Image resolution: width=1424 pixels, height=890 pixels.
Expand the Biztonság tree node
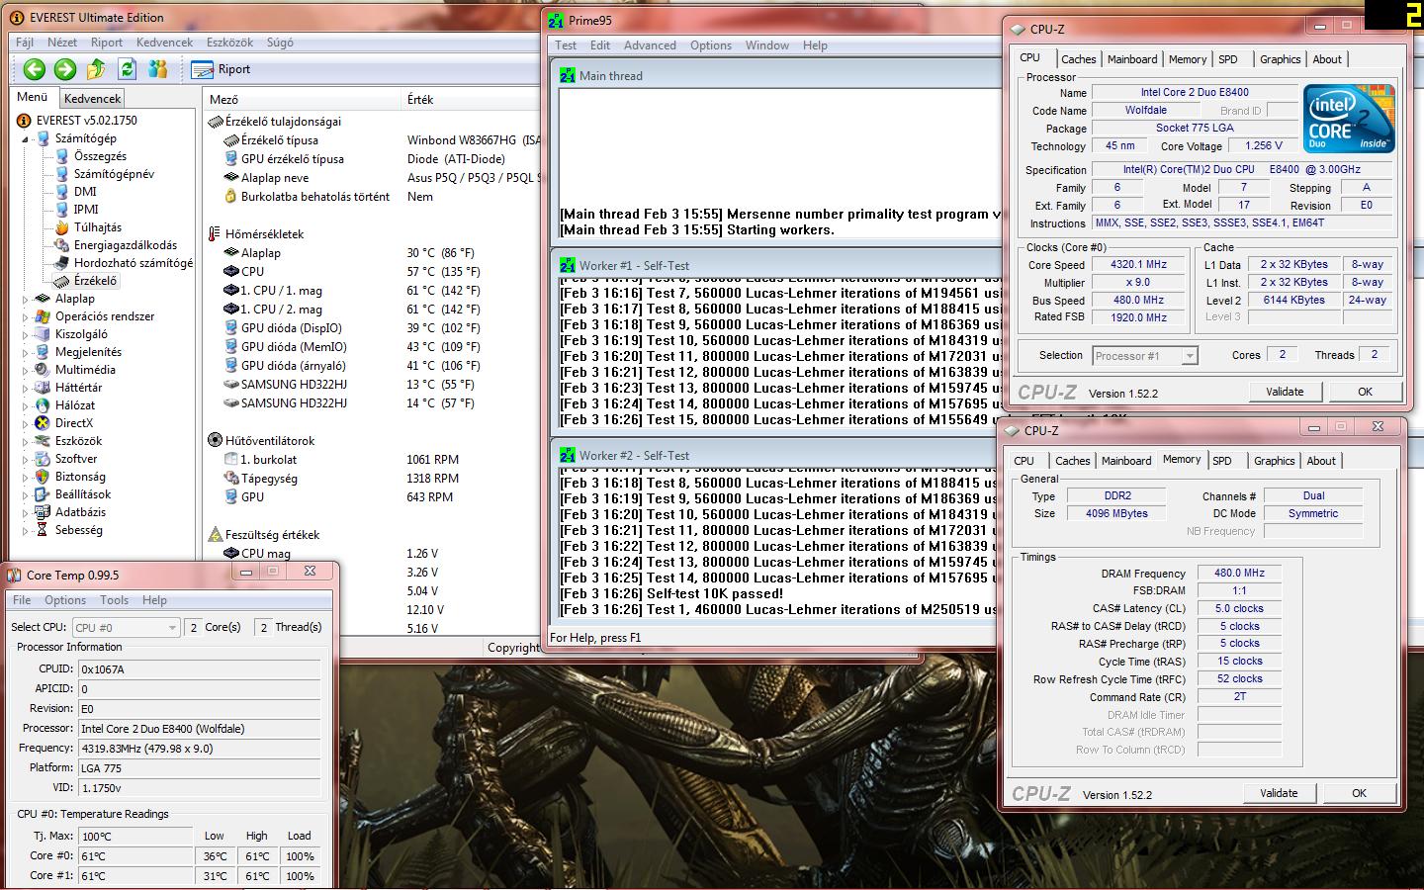(27, 477)
